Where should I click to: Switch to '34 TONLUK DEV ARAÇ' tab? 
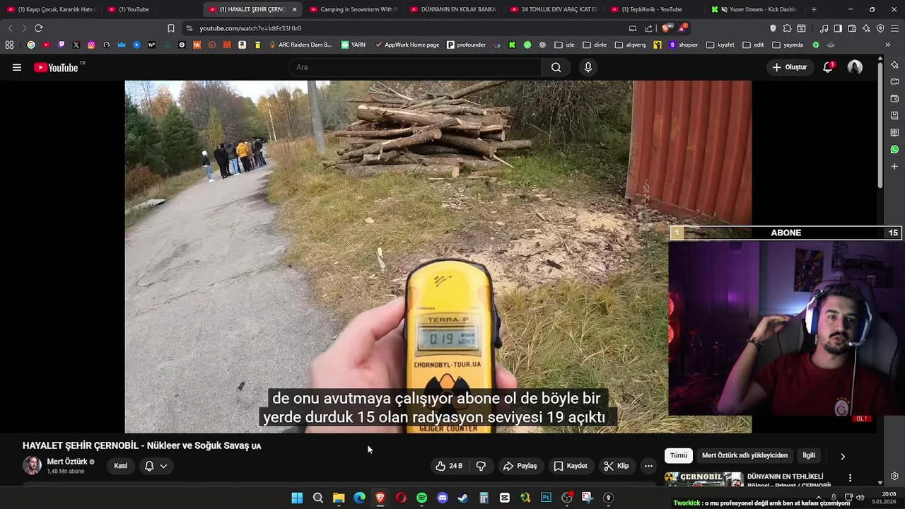pos(554,9)
